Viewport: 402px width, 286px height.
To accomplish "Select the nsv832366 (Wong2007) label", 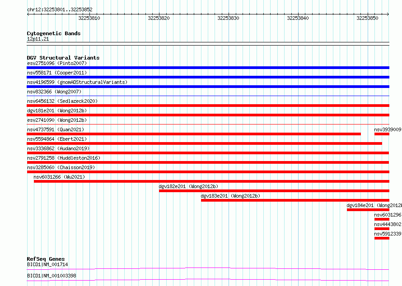I will [x=54, y=92].
